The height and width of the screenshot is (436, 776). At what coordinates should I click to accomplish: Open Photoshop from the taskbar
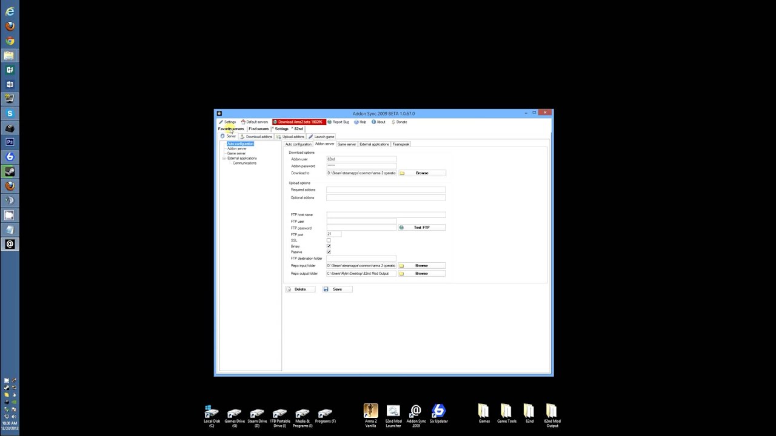click(10, 142)
